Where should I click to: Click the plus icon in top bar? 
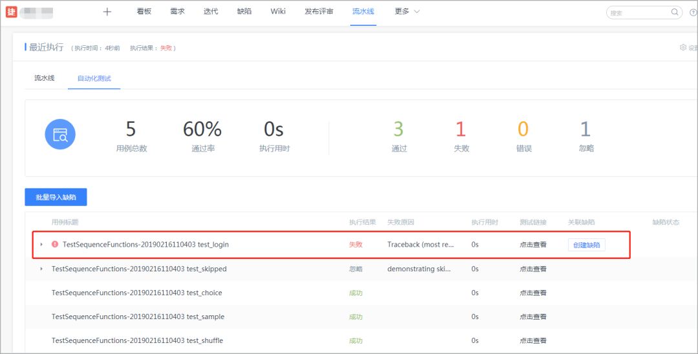tap(107, 12)
